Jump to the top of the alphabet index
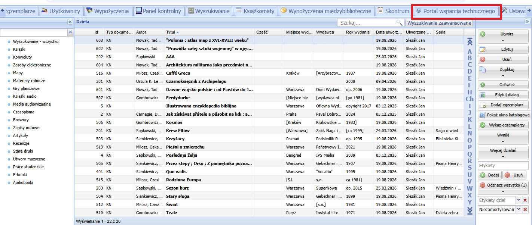This screenshot has height=225, width=532. 470,42
